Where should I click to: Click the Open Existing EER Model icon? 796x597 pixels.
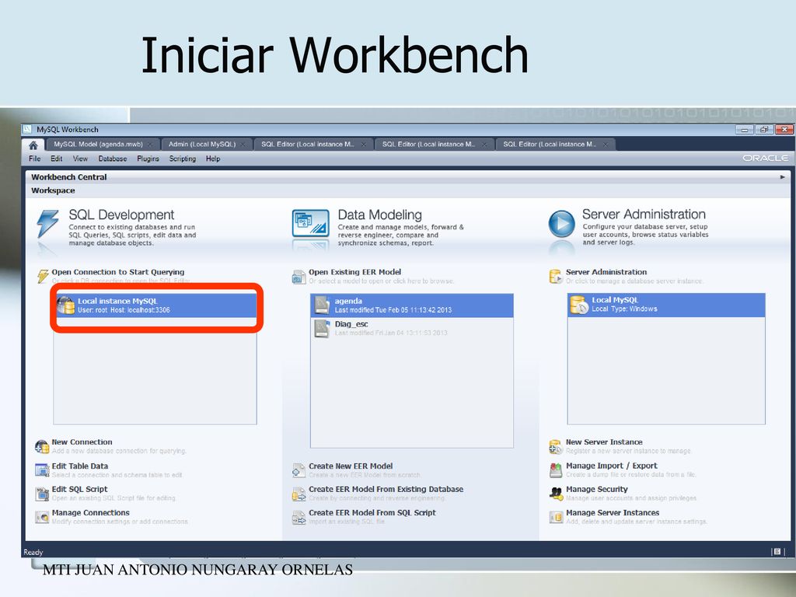pos(298,277)
